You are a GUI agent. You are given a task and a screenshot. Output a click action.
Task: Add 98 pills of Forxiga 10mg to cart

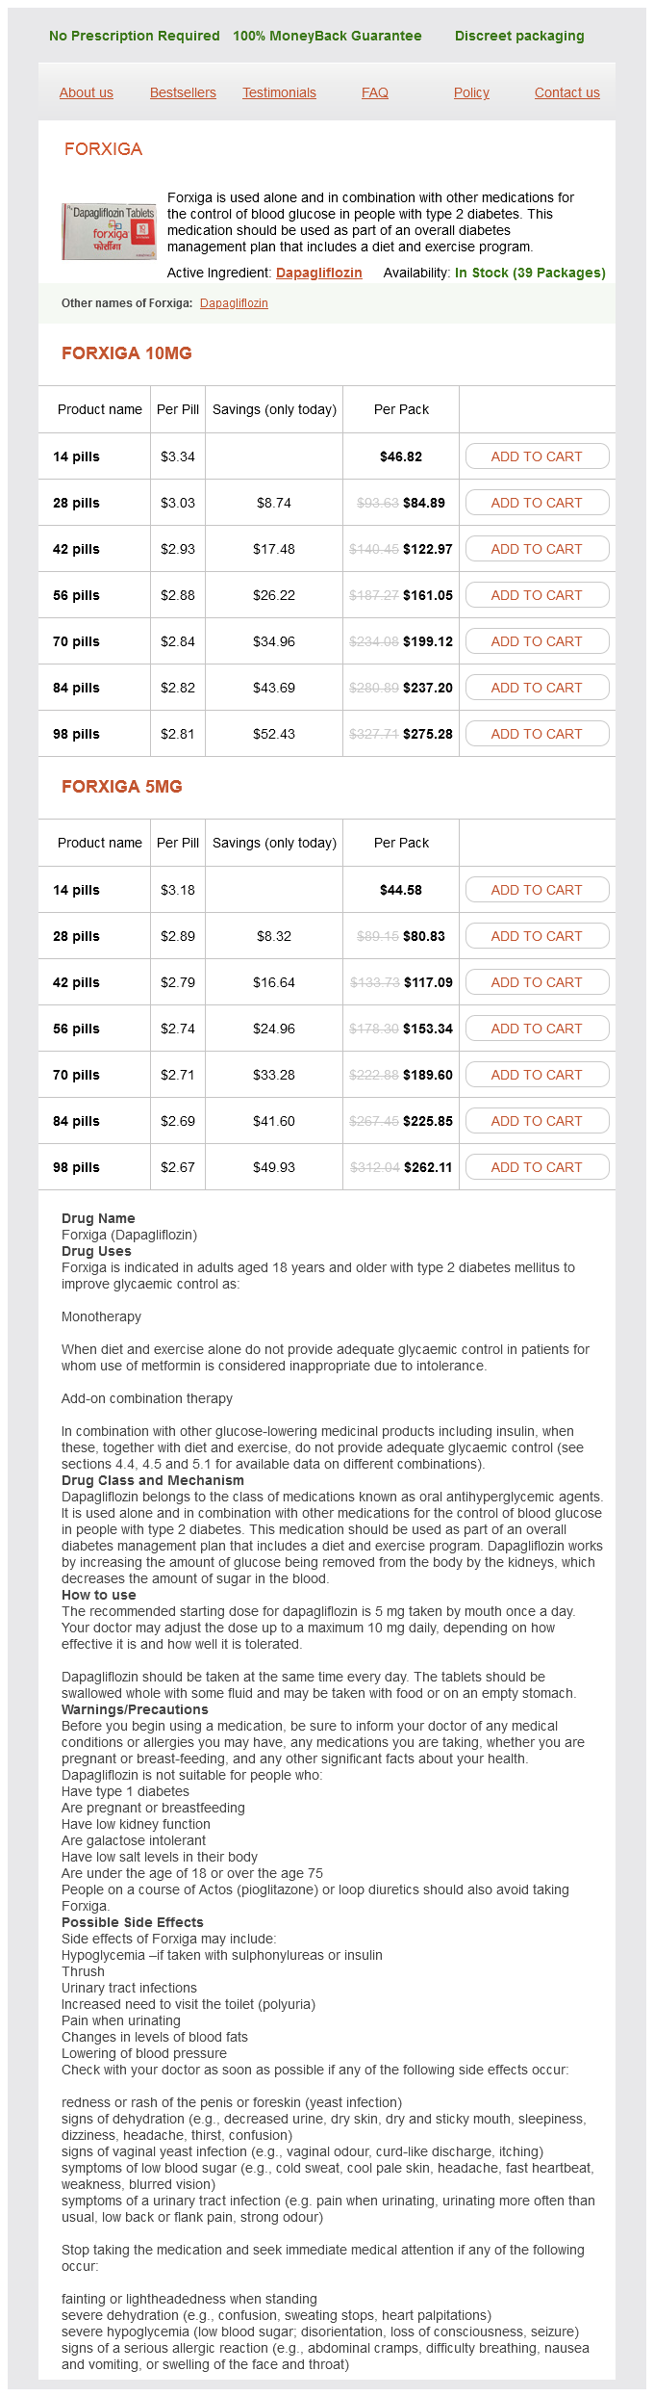[537, 734]
